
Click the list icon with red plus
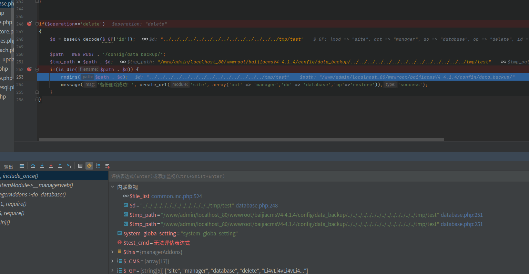click(x=108, y=166)
